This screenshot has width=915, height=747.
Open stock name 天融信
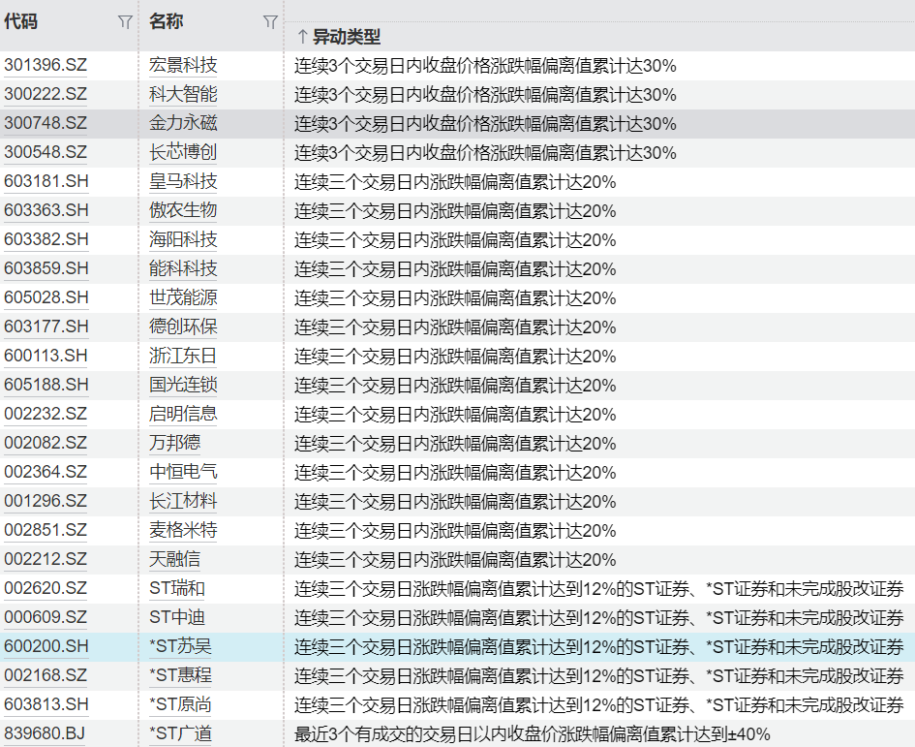[x=174, y=559]
